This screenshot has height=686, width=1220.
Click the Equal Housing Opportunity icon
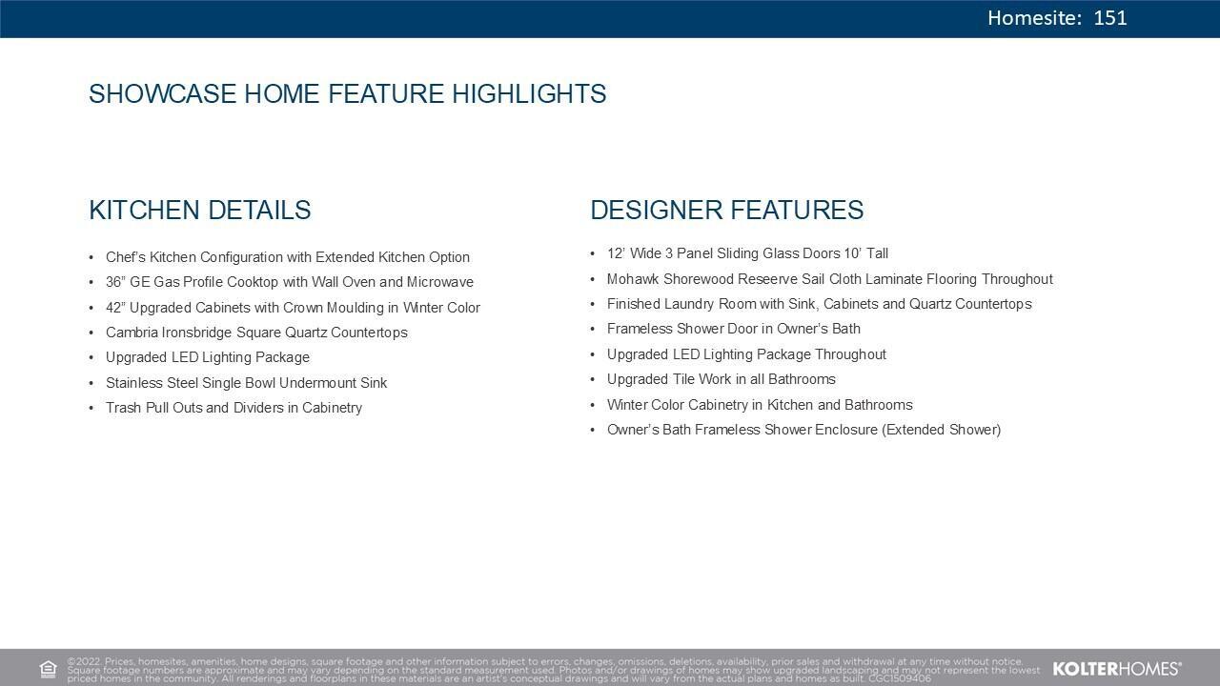click(x=49, y=669)
